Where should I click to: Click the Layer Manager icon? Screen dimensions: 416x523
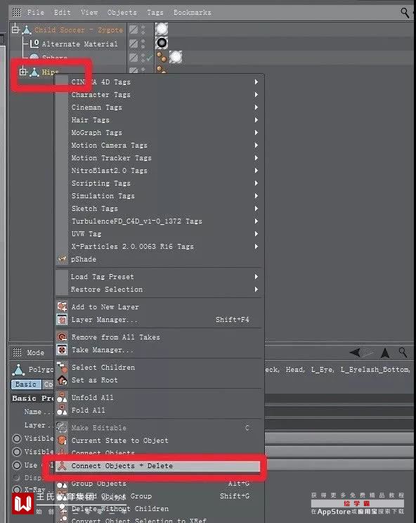(62, 320)
